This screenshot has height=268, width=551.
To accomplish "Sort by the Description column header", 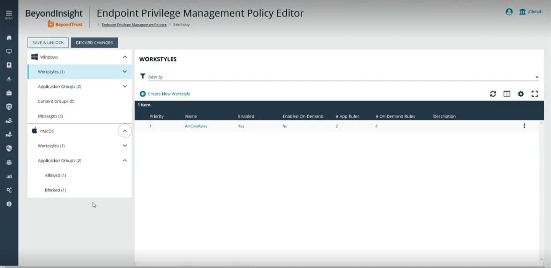I will pos(444,116).
